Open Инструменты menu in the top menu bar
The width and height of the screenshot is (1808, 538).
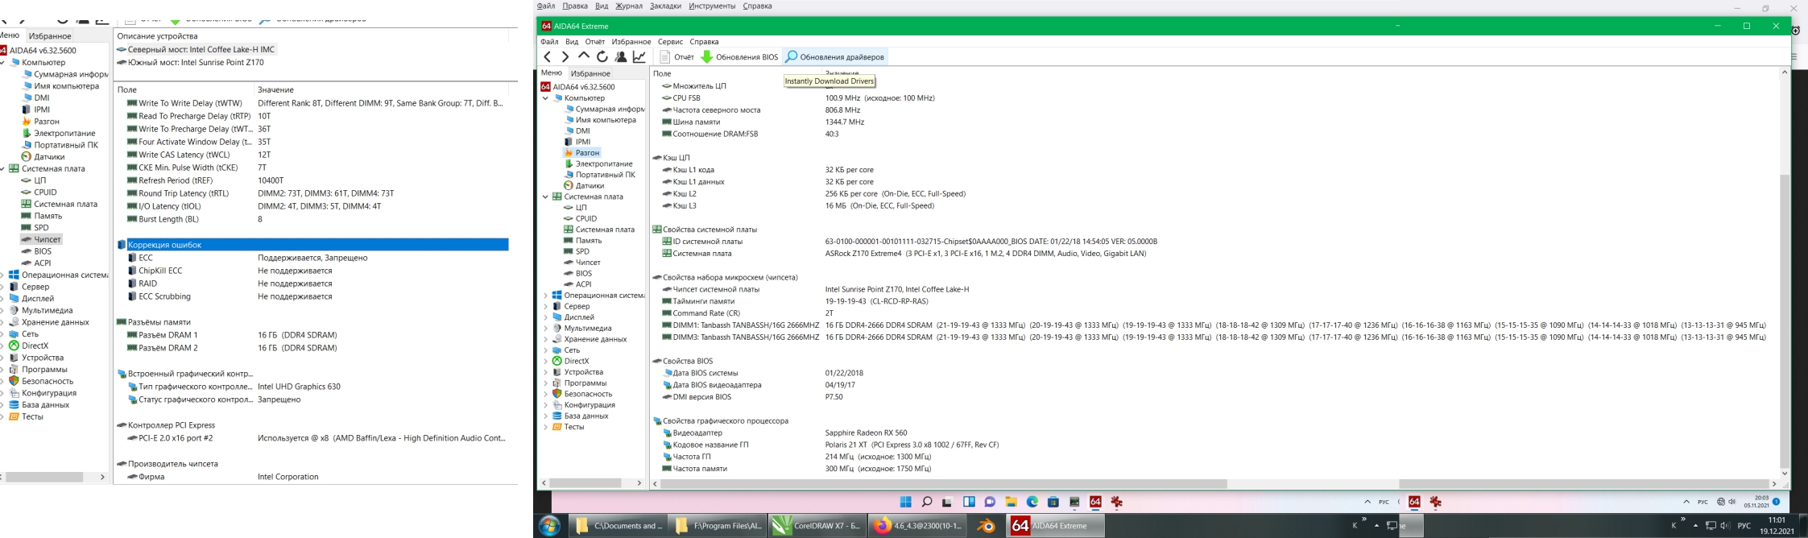coord(712,6)
